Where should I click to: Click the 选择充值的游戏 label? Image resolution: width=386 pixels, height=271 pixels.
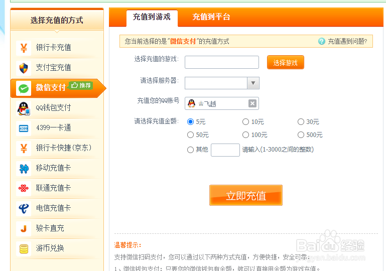pyautogui.click(x=156, y=59)
